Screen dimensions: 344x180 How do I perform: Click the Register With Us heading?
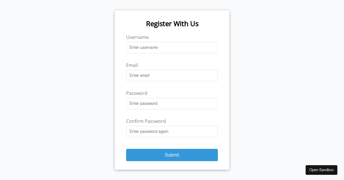172,24
